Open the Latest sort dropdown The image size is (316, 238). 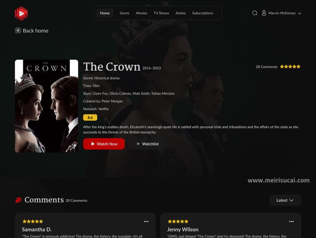pos(285,200)
